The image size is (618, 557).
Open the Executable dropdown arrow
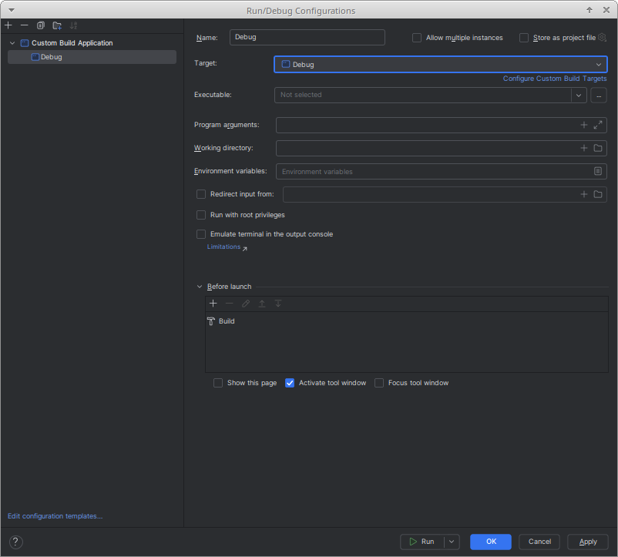pyautogui.click(x=579, y=95)
